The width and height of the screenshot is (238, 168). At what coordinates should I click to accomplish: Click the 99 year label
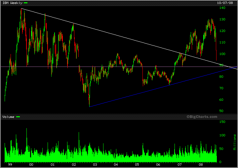click(x=10, y=164)
